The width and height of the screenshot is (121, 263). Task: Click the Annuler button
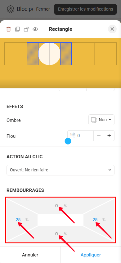(30, 255)
